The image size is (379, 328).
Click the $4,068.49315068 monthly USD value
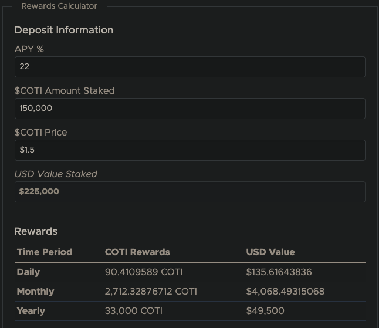pos(285,292)
